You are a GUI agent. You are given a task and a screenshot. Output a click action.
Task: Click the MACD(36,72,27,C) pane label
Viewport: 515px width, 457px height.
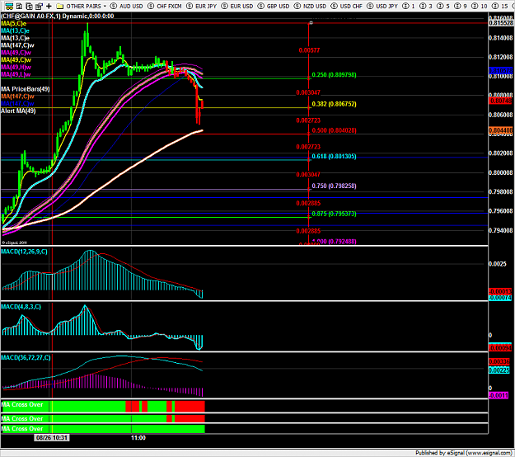tap(26, 357)
